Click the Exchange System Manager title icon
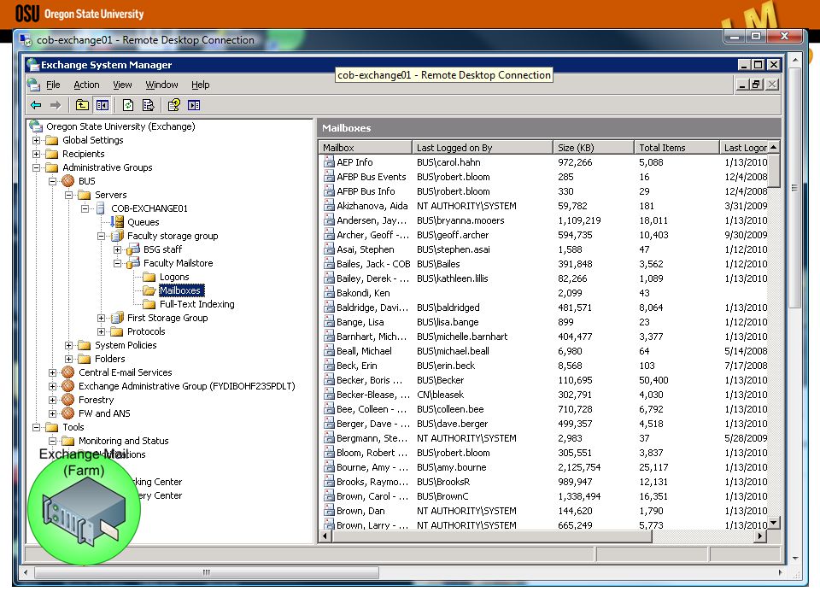Image resolution: width=820 pixels, height=615 pixels. pyautogui.click(x=33, y=65)
